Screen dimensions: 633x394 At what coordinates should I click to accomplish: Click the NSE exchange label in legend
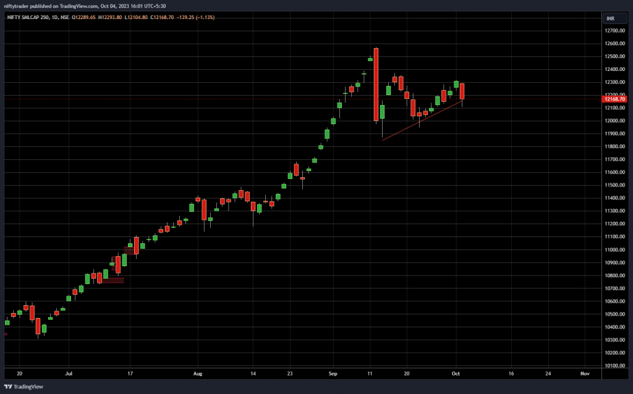click(x=64, y=17)
